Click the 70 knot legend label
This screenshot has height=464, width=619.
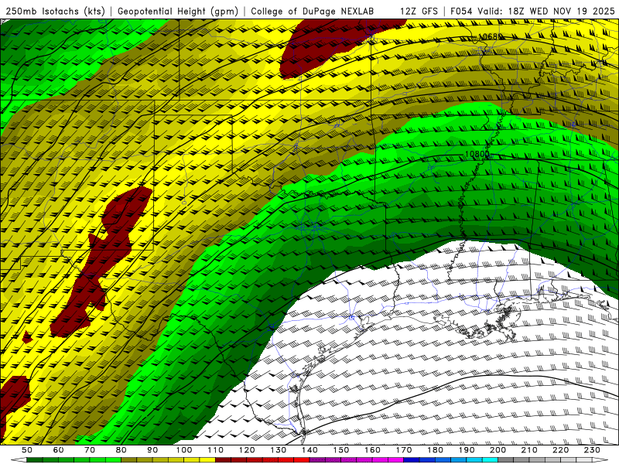tap(90, 450)
